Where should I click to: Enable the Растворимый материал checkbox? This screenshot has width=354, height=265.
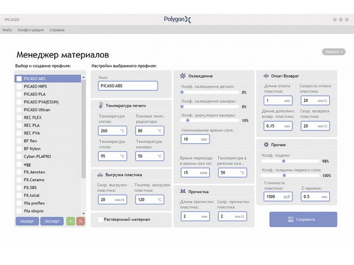point(100,219)
